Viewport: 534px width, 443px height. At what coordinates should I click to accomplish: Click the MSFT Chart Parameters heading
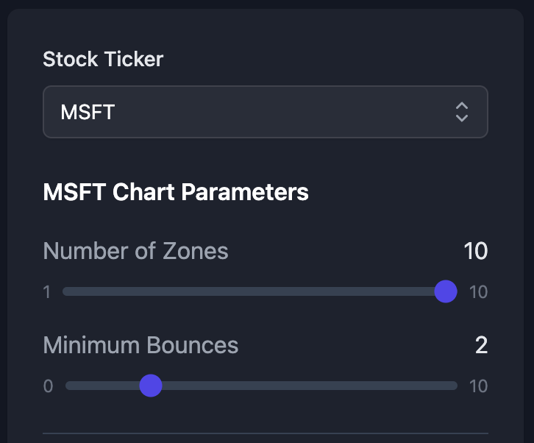176,192
